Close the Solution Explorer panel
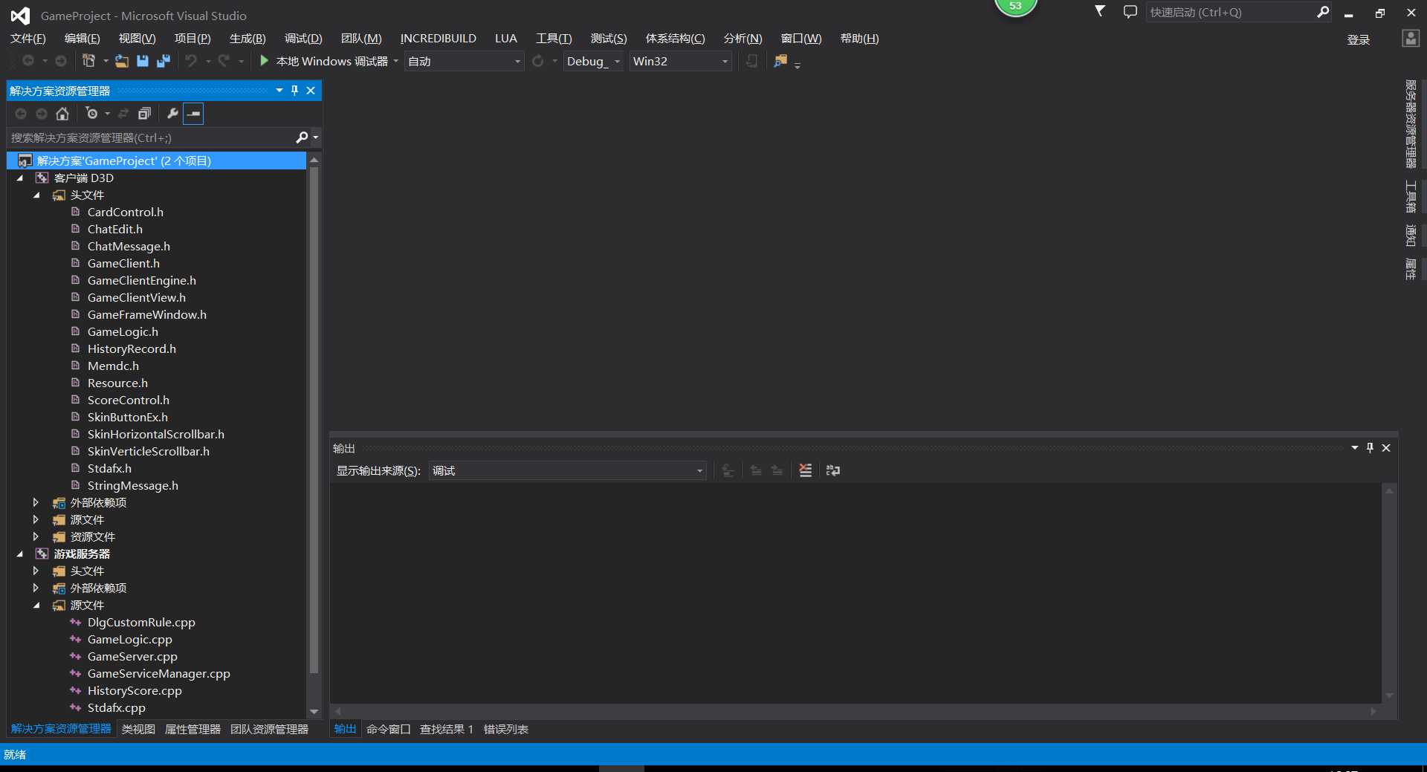This screenshot has width=1427, height=772. click(311, 91)
